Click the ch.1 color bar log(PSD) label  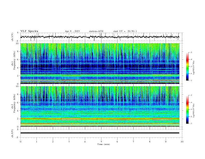[x=194, y=68]
